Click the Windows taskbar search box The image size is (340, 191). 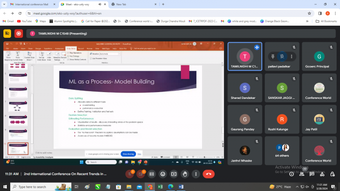click(x=41, y=187)
